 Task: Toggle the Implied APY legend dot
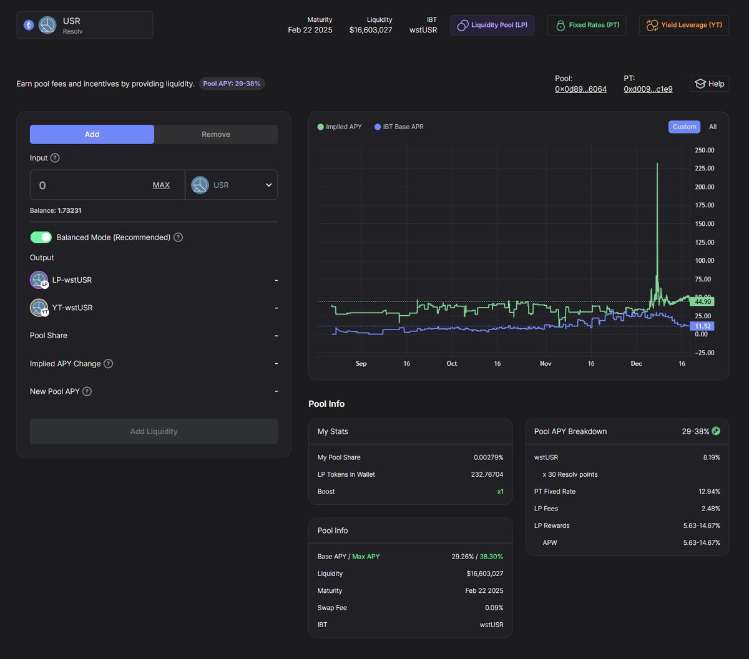tap(321, 127)
